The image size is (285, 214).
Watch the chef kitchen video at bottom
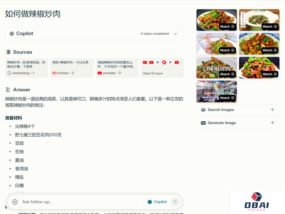[227, 98]
